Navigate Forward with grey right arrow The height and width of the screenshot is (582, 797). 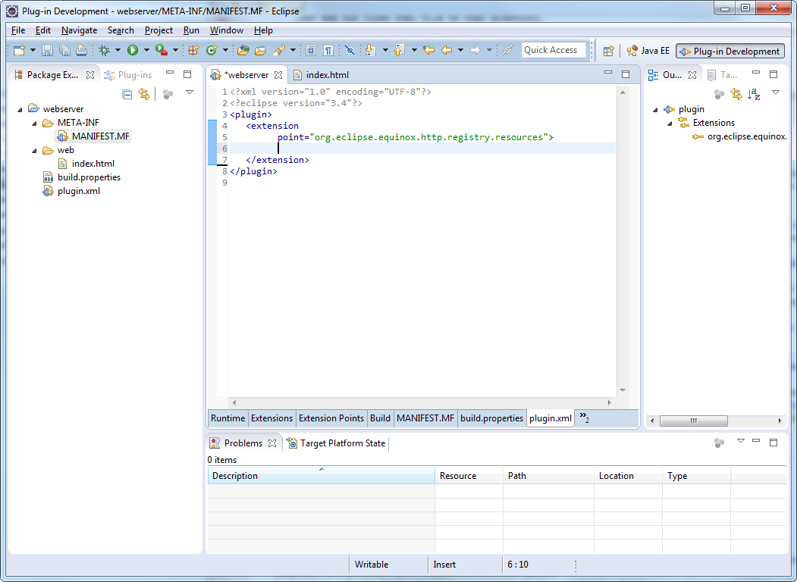point(475,50)
